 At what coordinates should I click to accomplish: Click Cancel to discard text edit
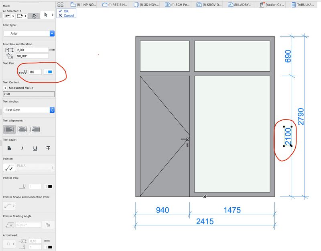pos(66,16)
